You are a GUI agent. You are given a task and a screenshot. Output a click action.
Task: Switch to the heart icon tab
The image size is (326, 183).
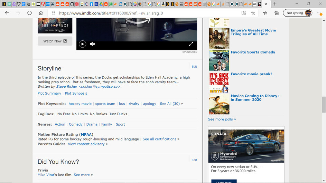click(19, 4)
